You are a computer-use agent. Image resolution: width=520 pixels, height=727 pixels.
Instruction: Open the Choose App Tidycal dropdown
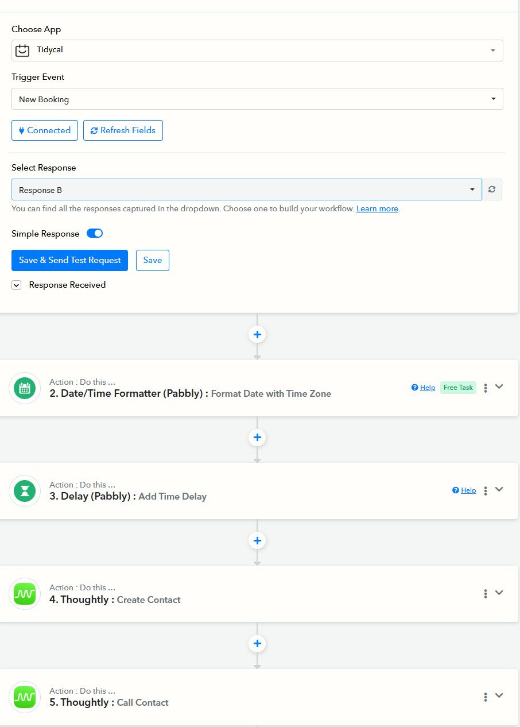click(257, 51)
